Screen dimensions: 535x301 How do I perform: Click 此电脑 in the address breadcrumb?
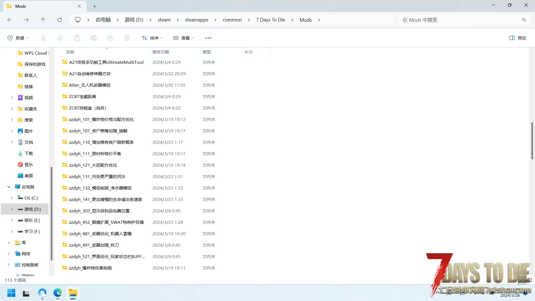(103, 20)
